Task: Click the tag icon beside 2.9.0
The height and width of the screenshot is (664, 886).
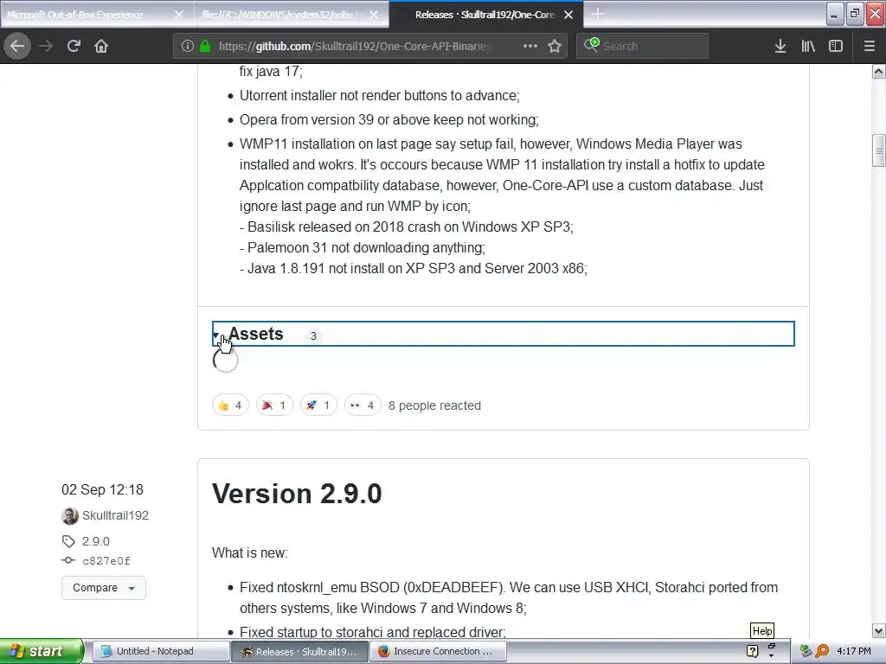Action: coord(68,541)
